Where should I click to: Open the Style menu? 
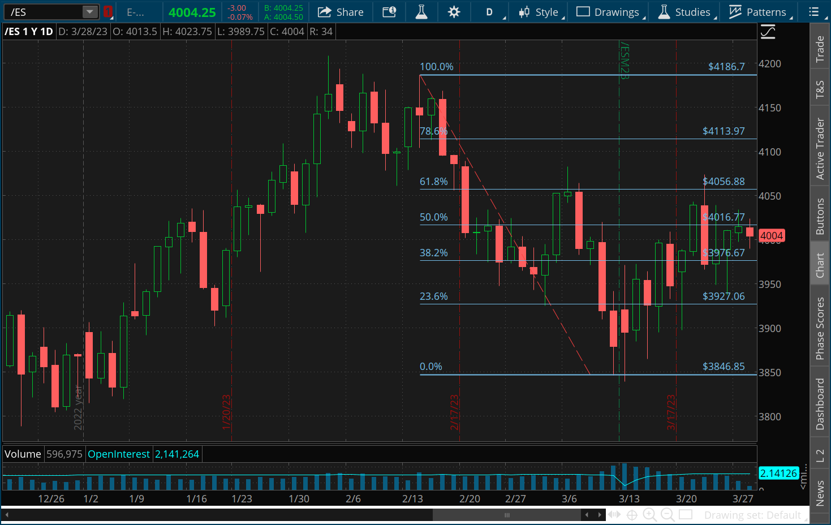(x=540, y=12)
